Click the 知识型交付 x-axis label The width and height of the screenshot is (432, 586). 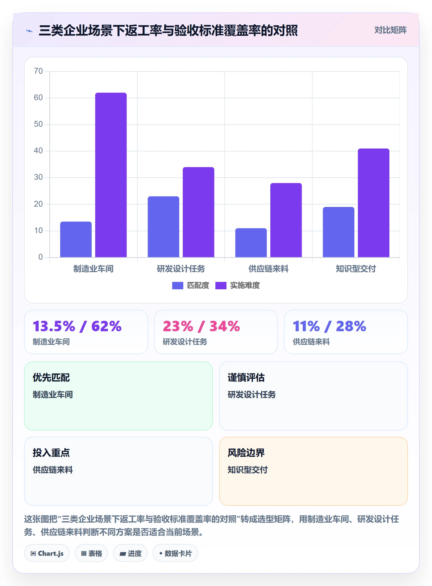pos(356,269)
